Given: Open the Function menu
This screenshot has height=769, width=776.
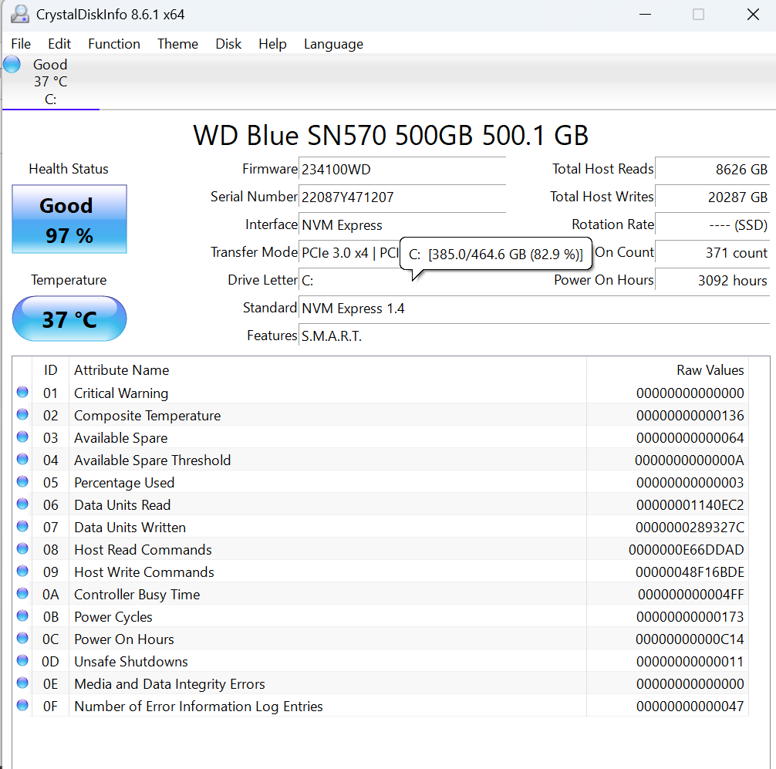Looking at the screenshot, I should [x=114, y=44].
